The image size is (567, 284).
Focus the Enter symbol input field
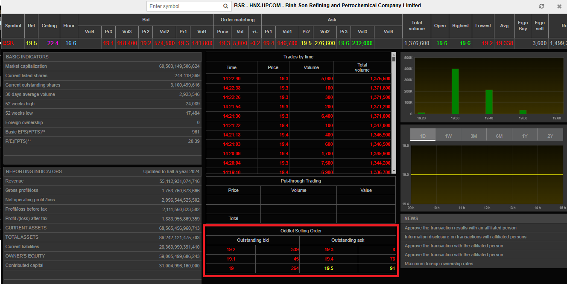(x=184, y=6)
